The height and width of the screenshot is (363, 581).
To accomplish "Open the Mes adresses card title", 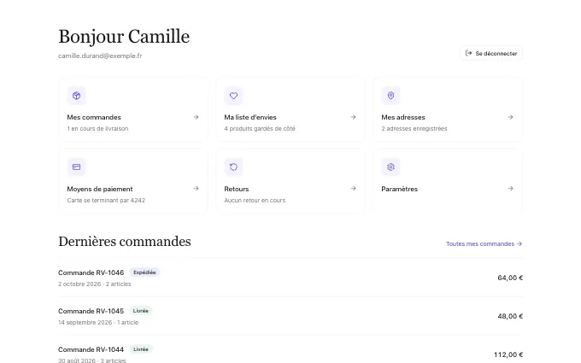I will click(403, 117).
